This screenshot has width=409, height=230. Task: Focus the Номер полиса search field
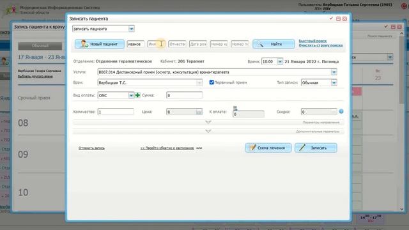(240, 44)
